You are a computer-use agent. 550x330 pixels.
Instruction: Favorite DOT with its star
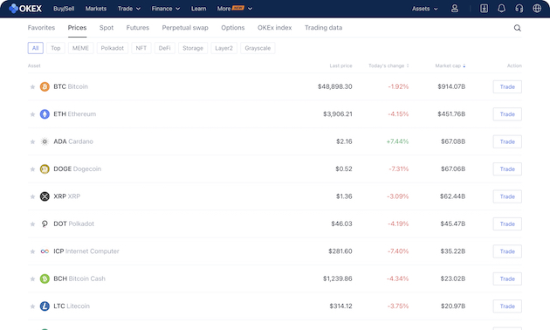pyautogui.click(x=32, y=224)
